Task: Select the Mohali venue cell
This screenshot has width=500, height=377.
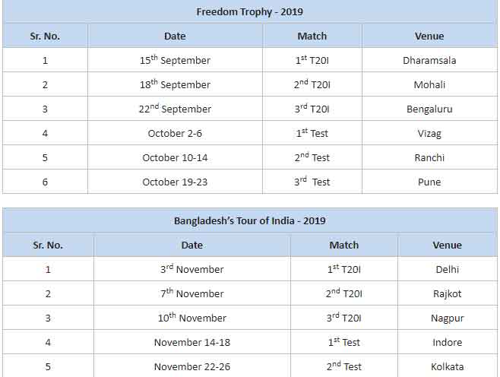Action: [429, 84]
